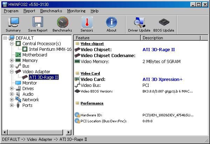Screen dimensions: 210x144
Task: Click the Bus icon in tree
Action: point(18,66)
